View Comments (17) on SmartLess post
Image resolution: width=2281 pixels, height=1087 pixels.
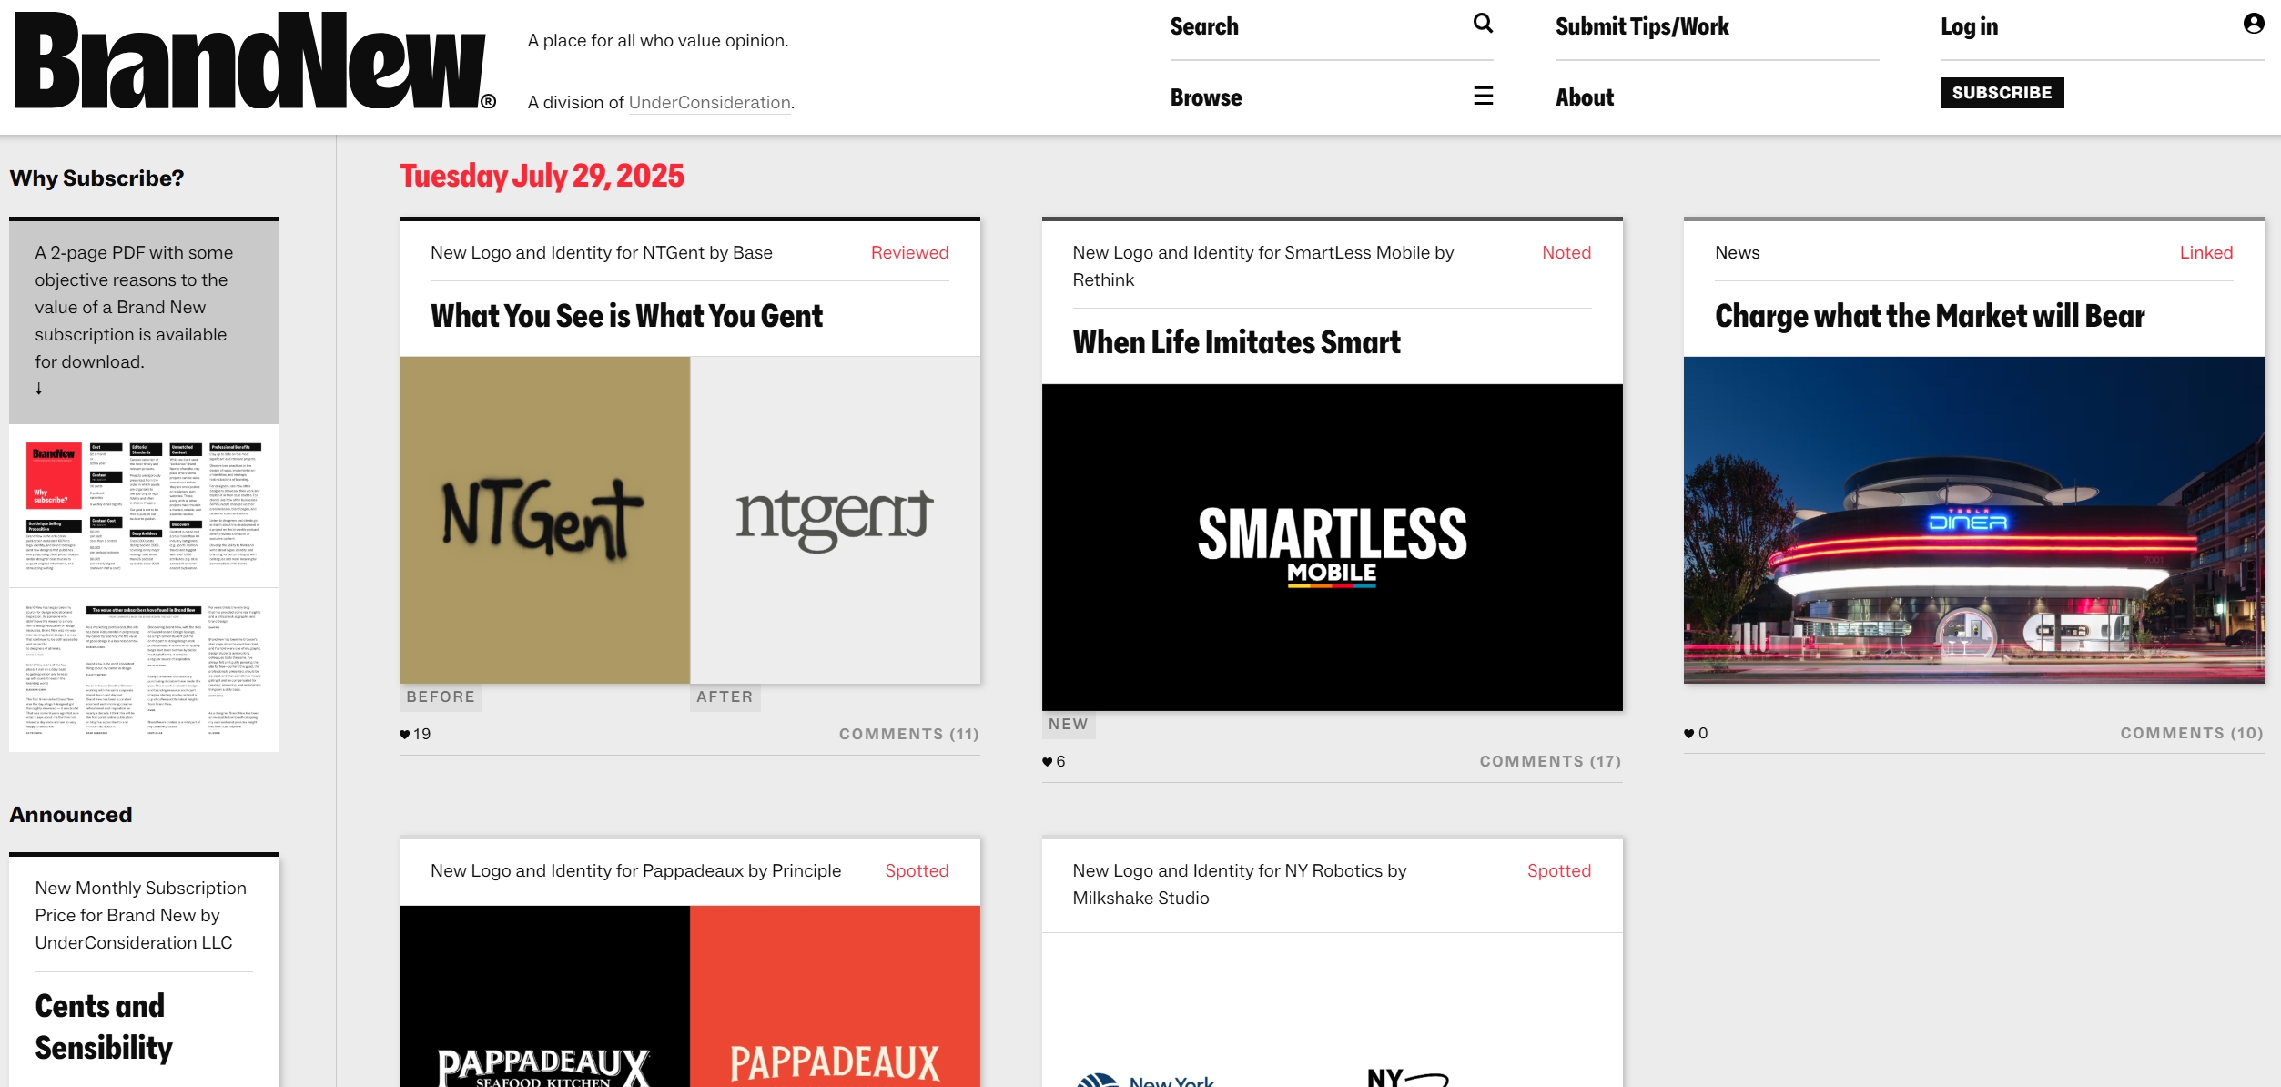[1550, 762]
